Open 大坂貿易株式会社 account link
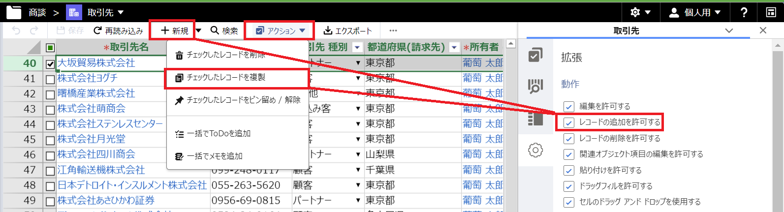 [x=96, y=63]
